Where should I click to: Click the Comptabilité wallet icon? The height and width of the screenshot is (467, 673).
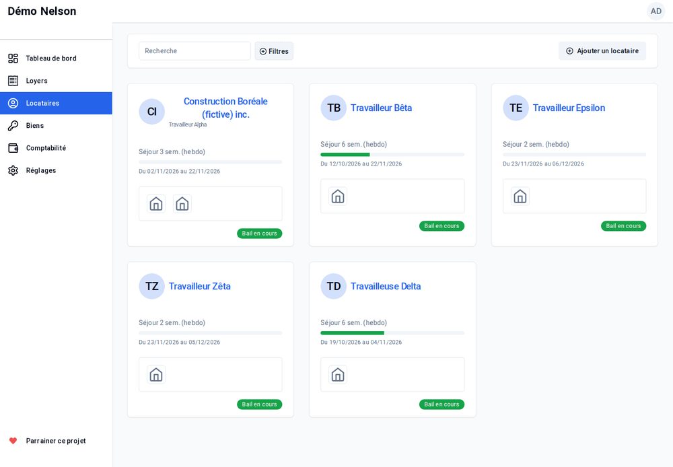click(x=13, y=148)
